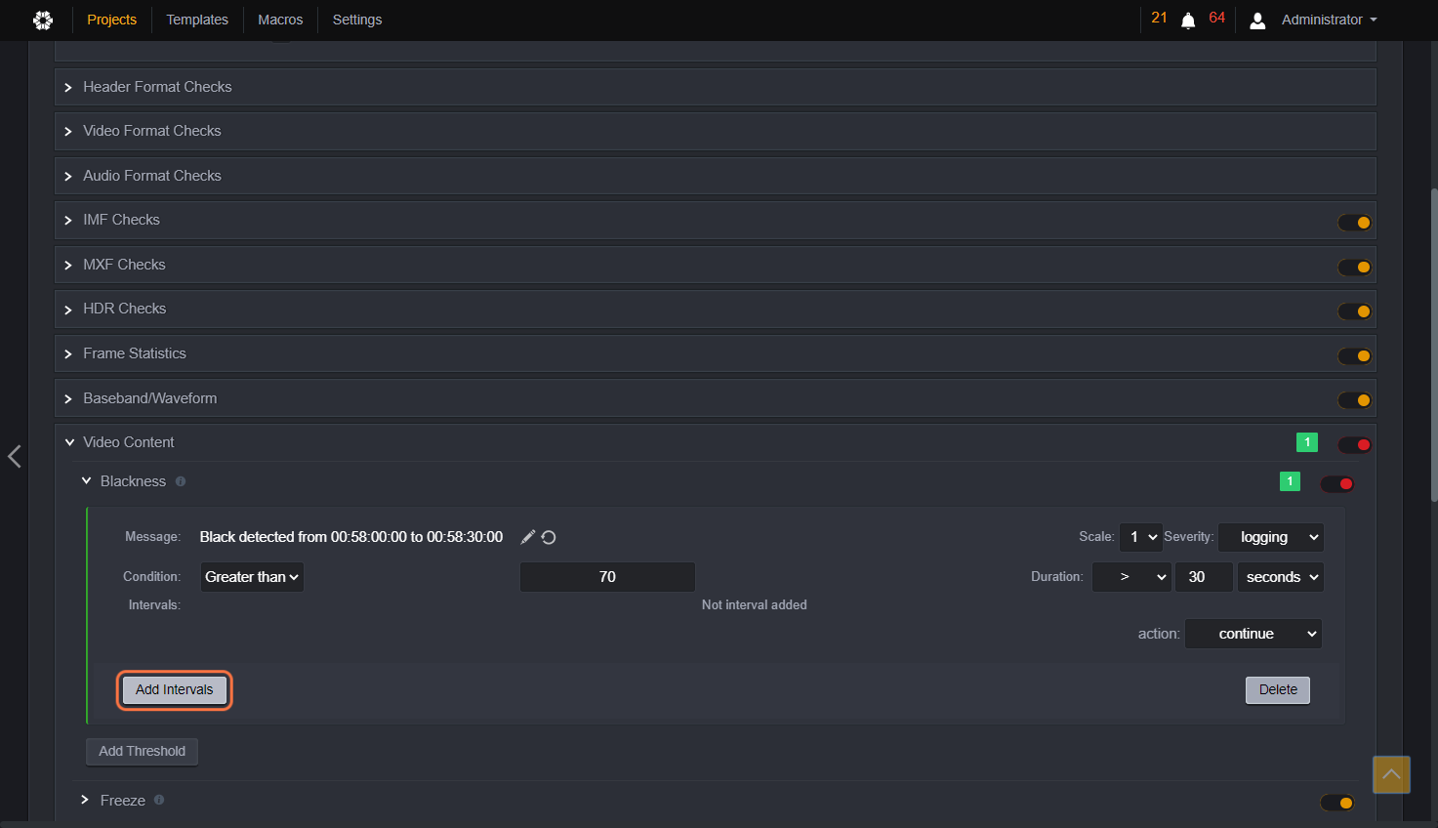Toggle HDR Checks switch
This screenshot has width=1438, height=828.
coord(1355,311)
